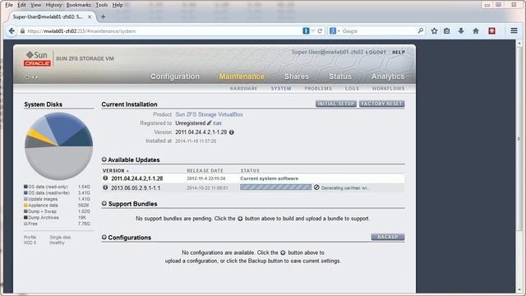
Task: Open the Sun ZFS Storage VirtualBox product link
Action: click(209, 114)
